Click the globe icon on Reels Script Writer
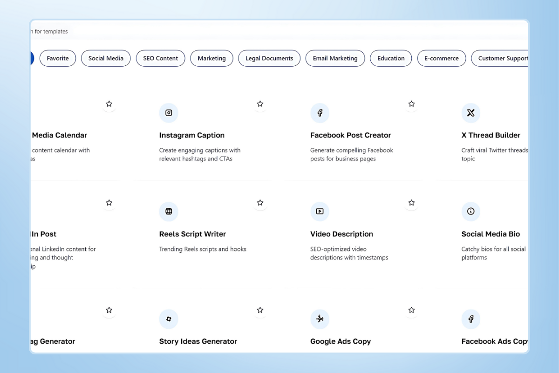The image size is (559, 373). 169,211
